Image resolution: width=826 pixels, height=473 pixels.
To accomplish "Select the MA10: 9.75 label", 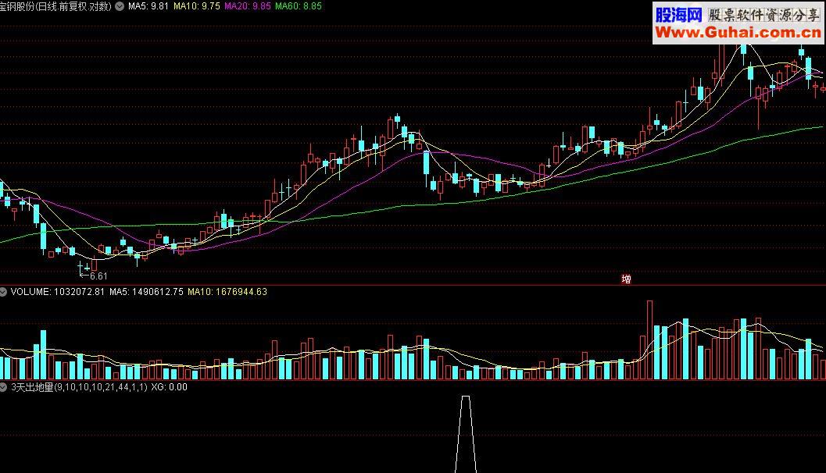I will (196, 6).
